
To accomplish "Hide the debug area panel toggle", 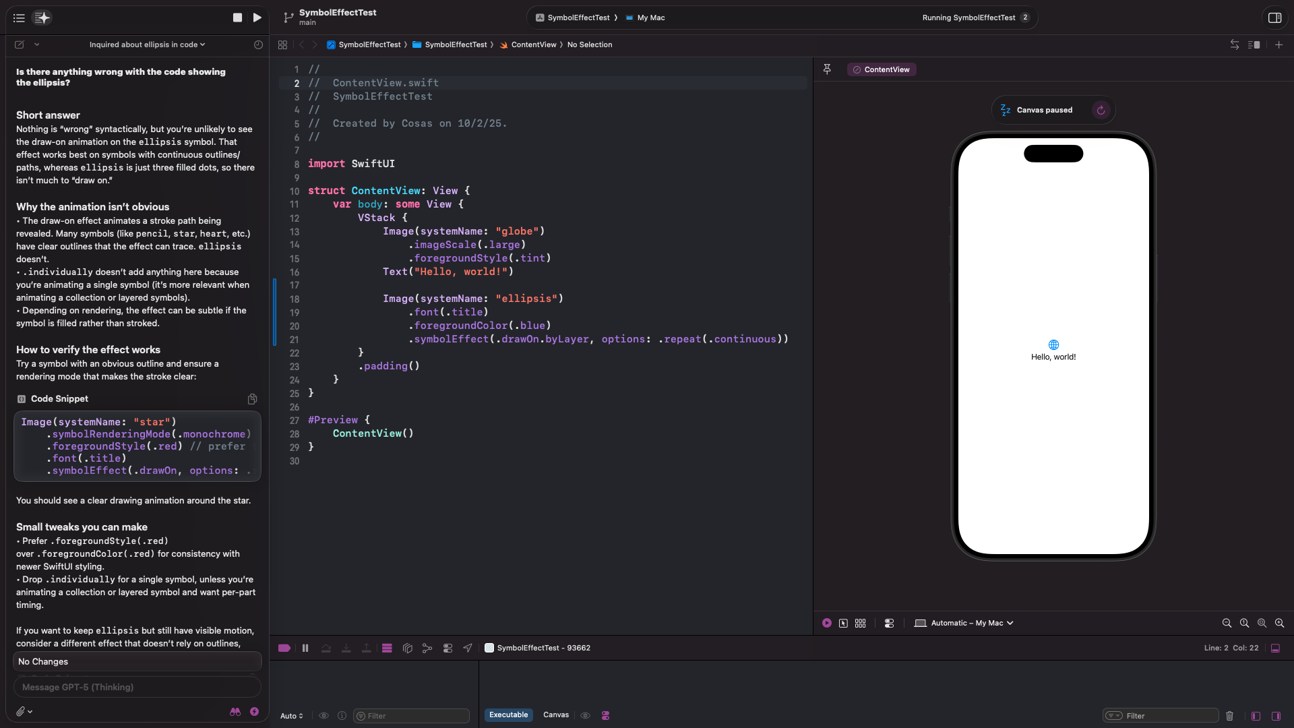I will coord(1275,648).
